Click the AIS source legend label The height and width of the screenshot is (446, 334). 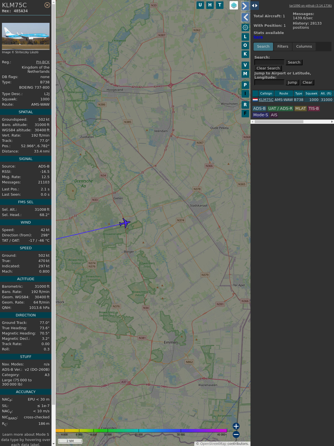pos(274,115)
